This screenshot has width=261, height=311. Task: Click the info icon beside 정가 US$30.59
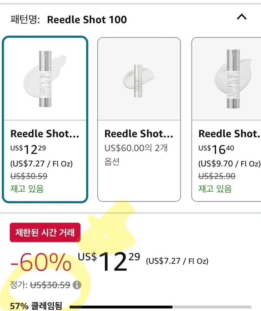[77, 285]
